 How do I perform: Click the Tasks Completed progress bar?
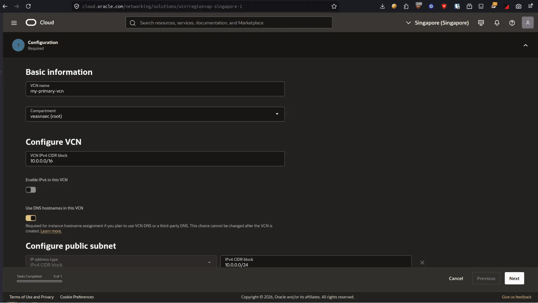tap(39, 281)
